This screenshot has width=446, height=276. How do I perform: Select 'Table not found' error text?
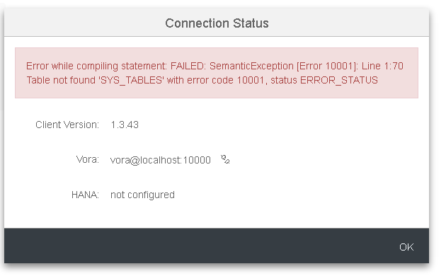tap(61, 80)
